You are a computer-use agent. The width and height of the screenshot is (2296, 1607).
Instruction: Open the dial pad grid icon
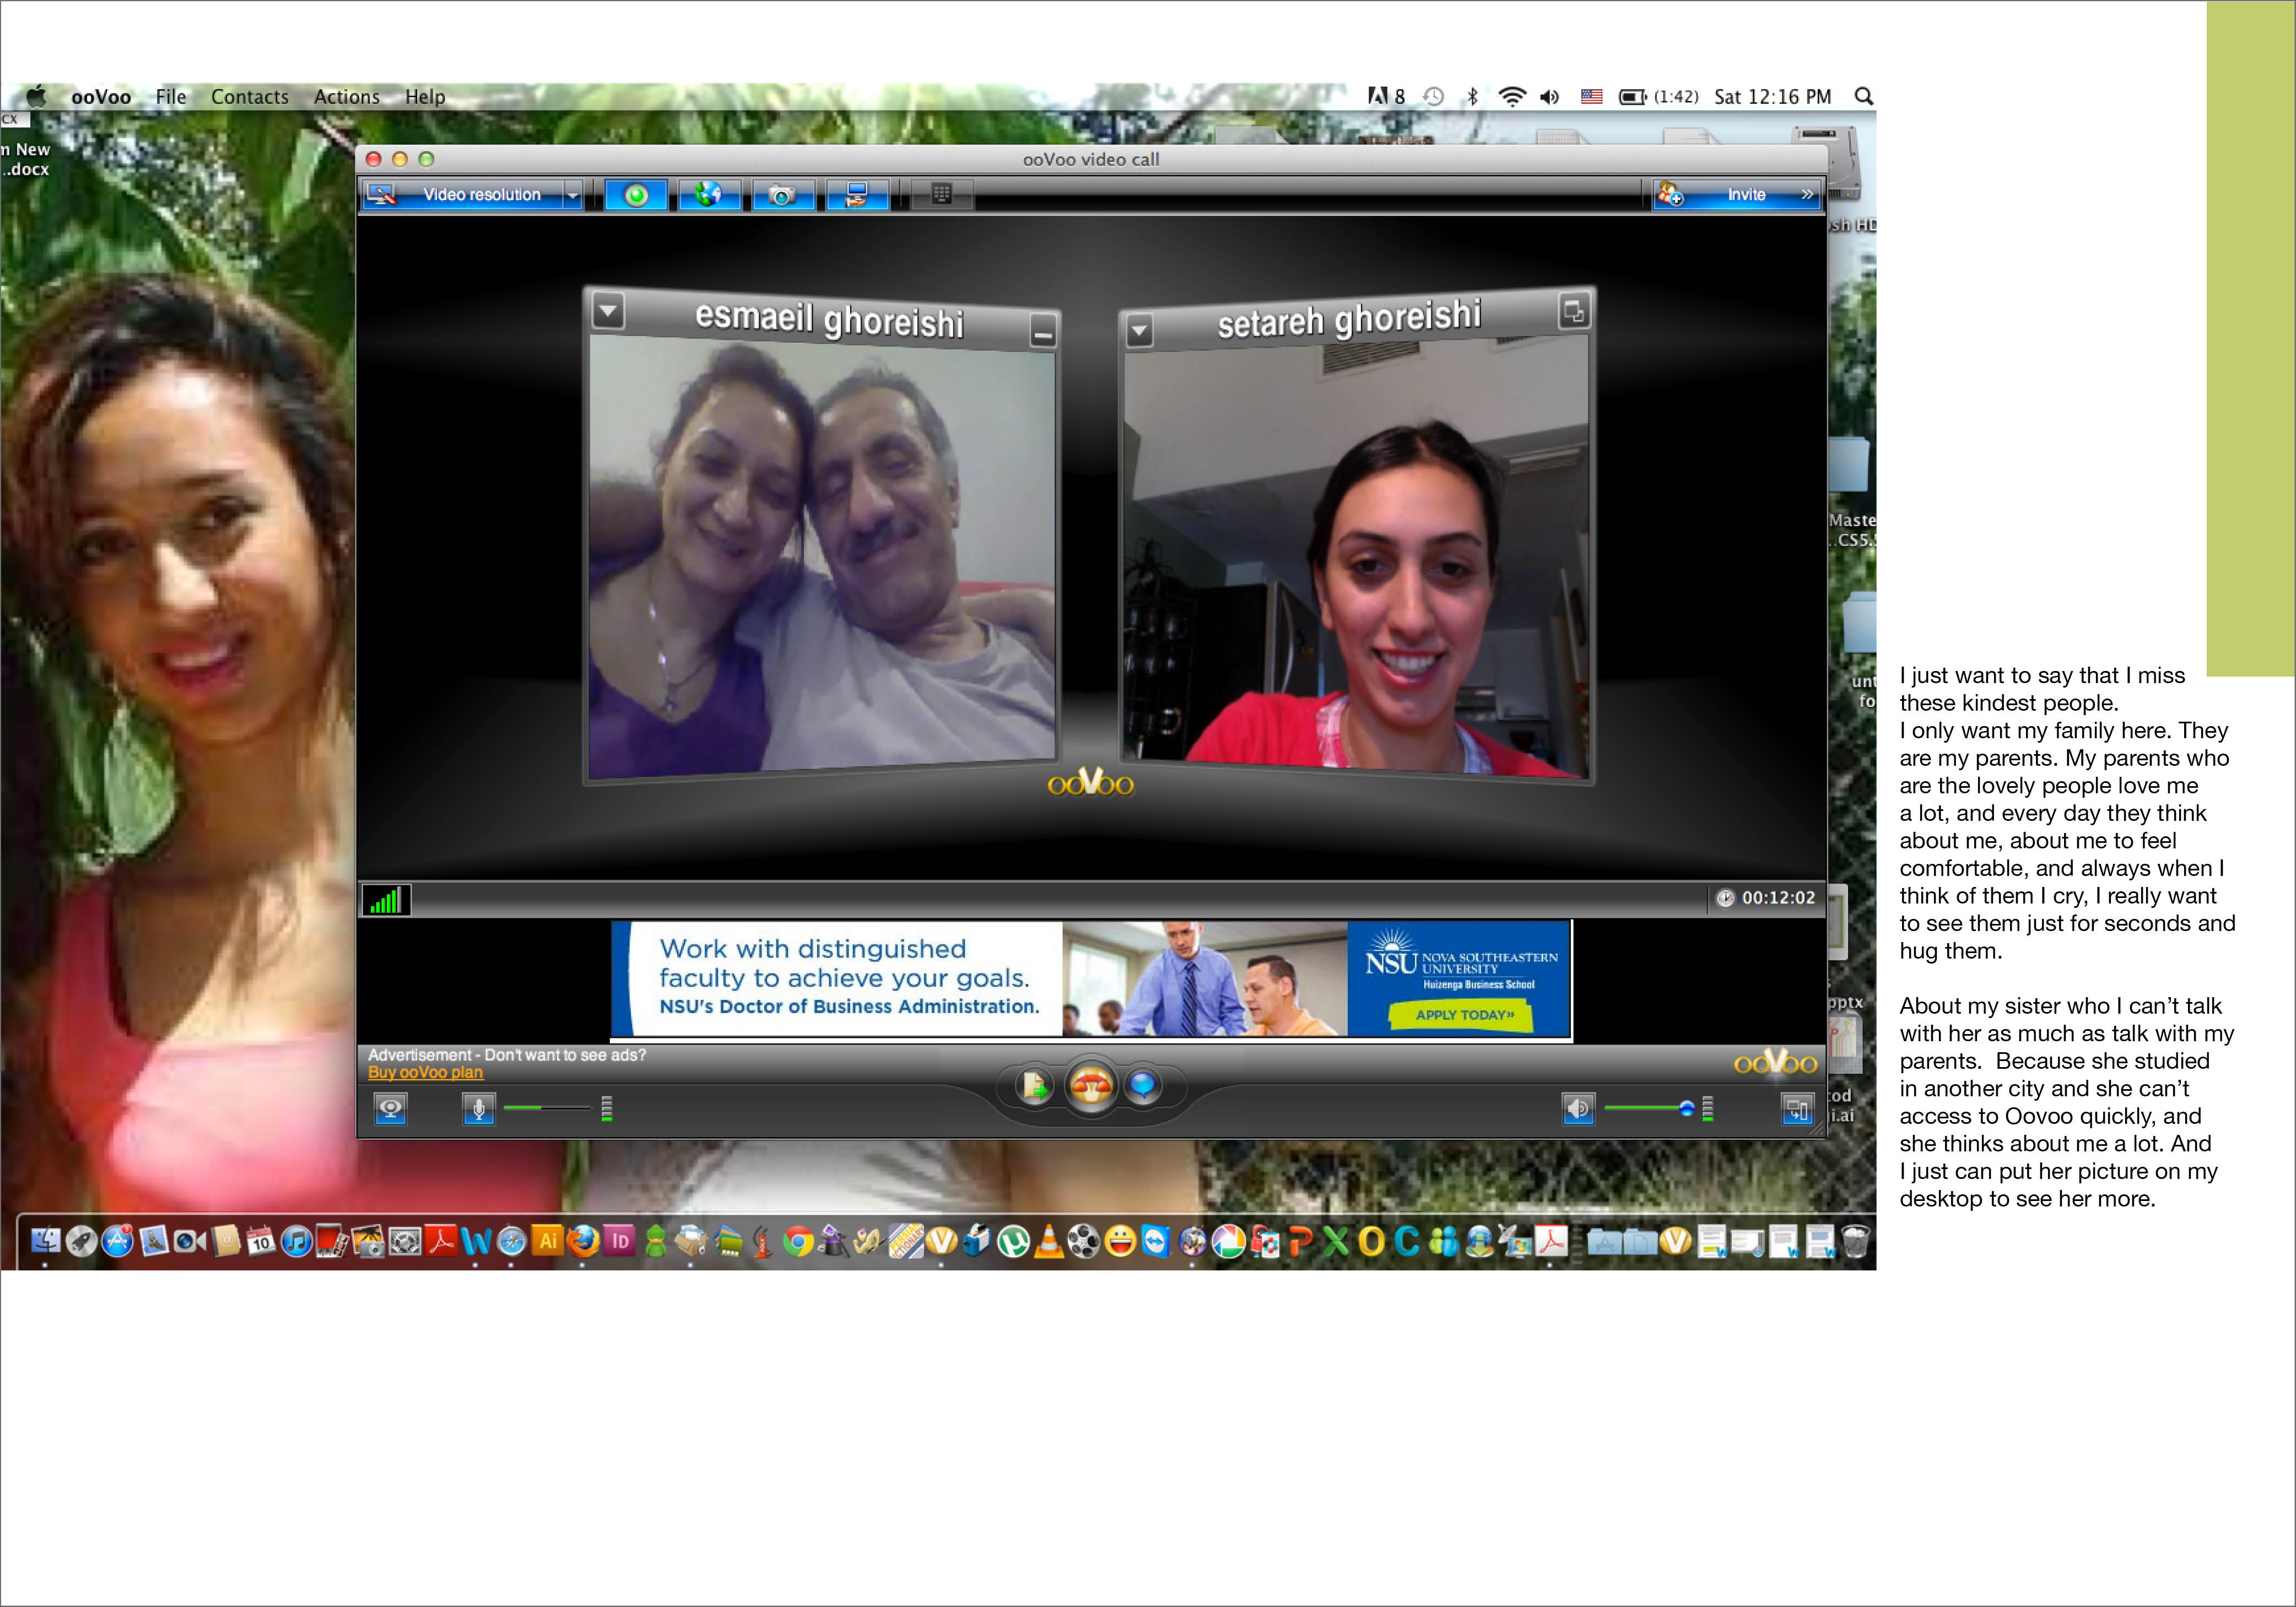click(941, 194)
